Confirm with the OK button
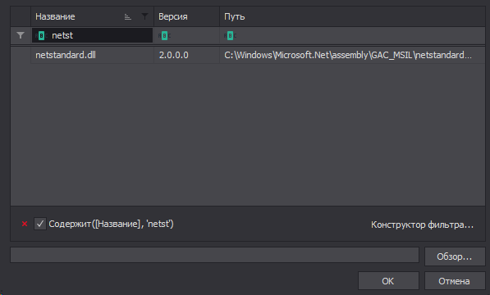 coord(388,281)
